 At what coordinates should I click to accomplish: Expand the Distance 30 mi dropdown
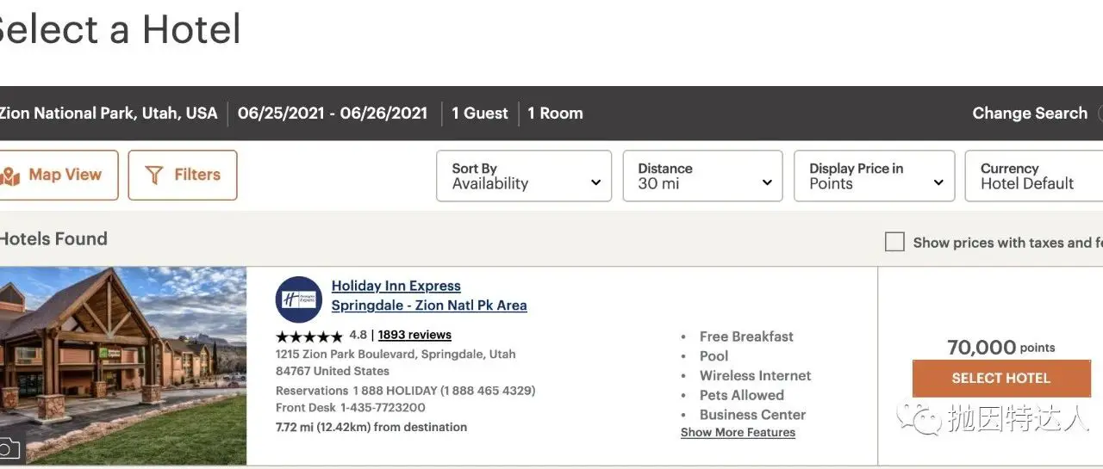[x=702, y=176]
